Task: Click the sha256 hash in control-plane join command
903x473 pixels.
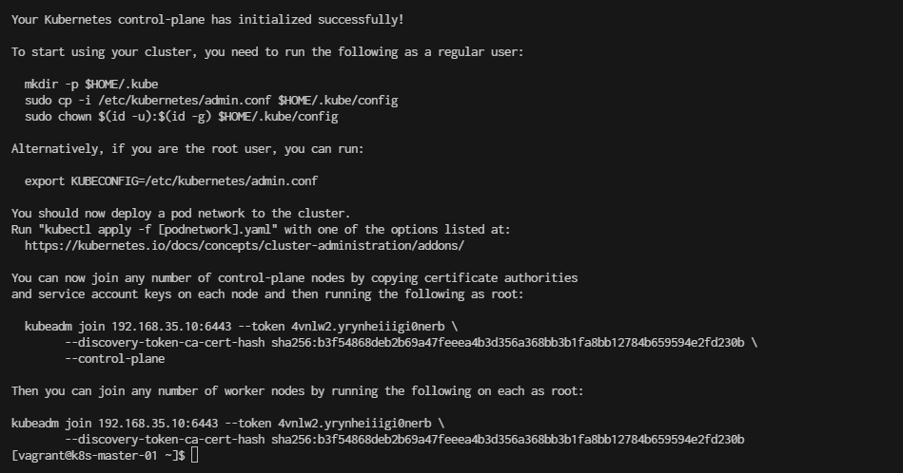Action: point(507,343)
